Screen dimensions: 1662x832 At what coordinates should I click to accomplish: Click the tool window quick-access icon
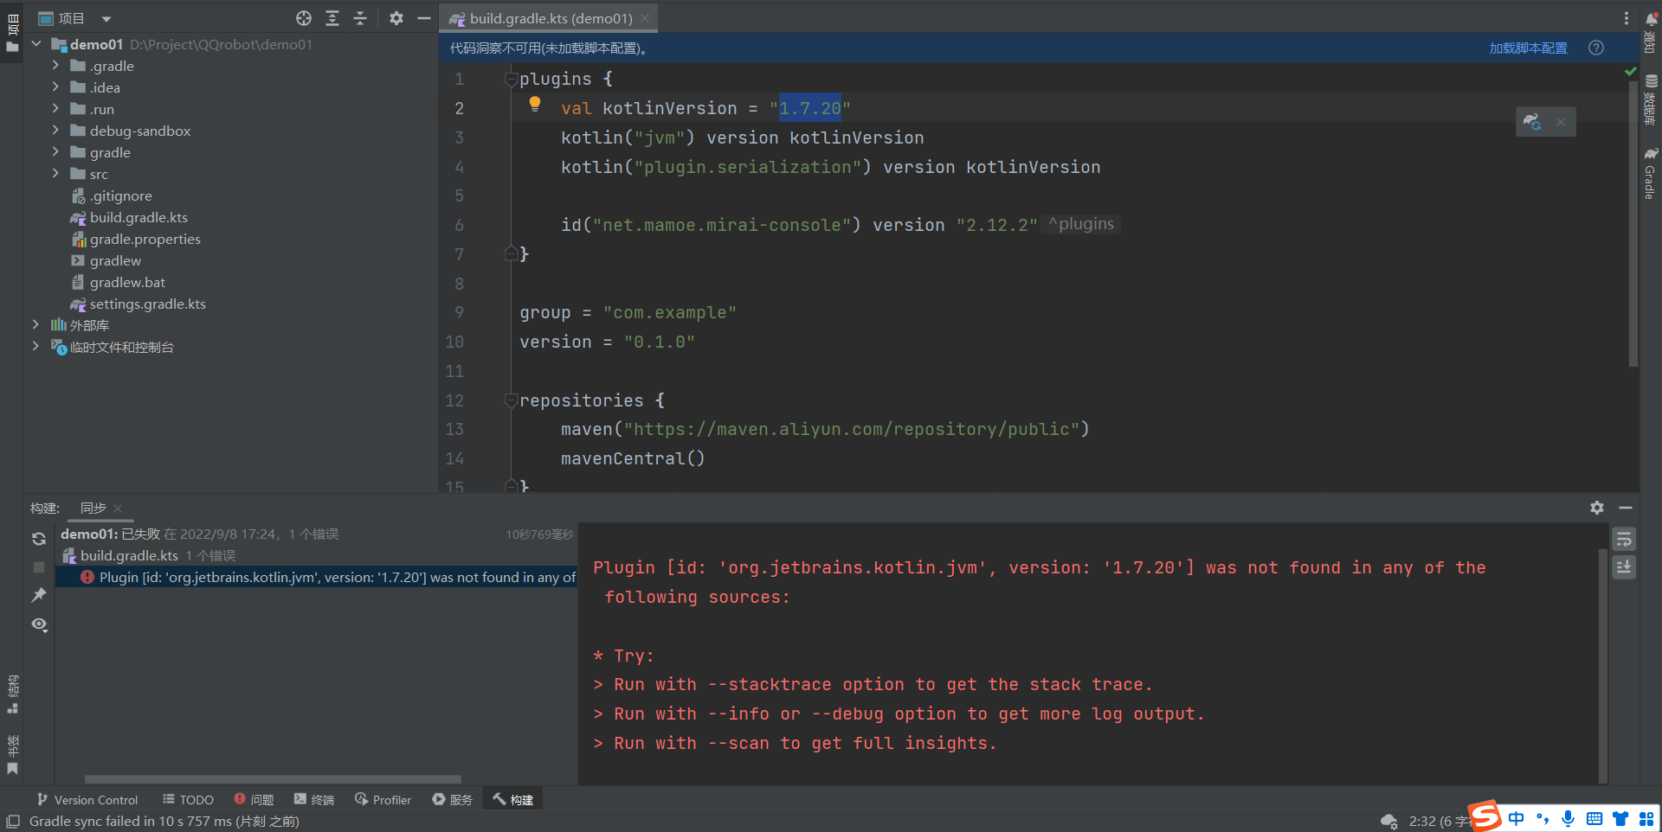pos(13,822)
